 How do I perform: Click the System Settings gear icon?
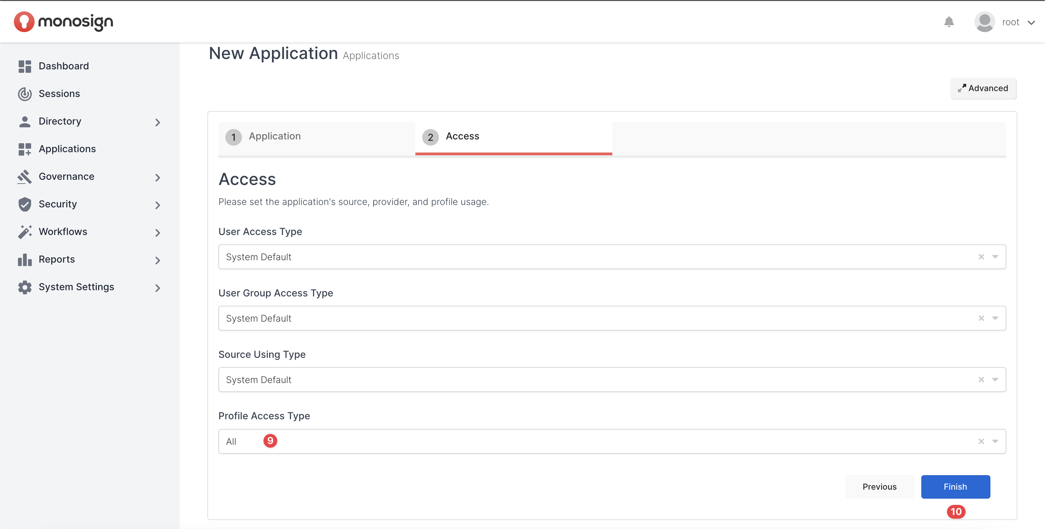pos(25,287)
